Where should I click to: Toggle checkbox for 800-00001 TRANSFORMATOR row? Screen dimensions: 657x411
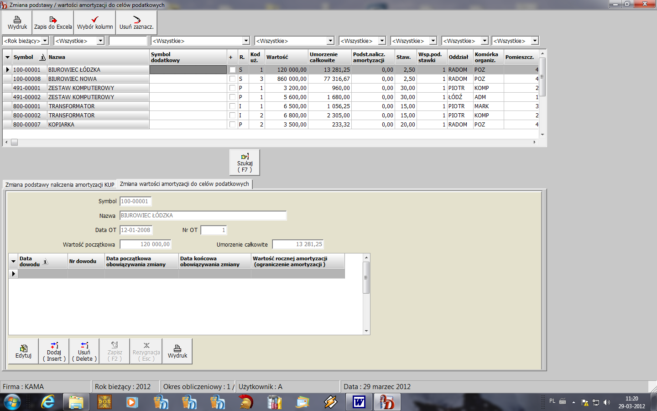(x=232, y=106)
